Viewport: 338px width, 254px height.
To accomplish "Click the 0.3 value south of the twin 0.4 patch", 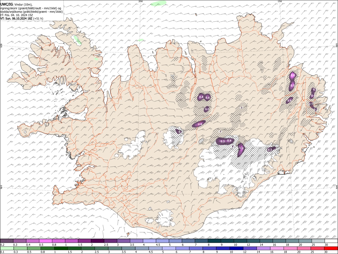I will tap(207, 109).
